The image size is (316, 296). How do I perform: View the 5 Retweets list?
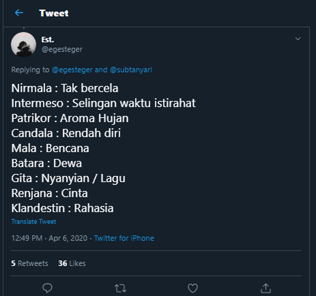click(x=30, y=263)
